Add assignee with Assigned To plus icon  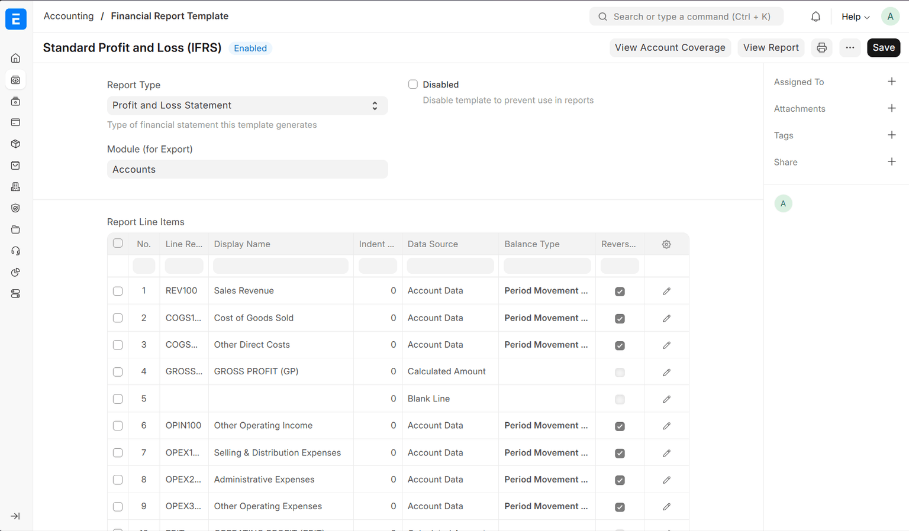coord(891,82)
